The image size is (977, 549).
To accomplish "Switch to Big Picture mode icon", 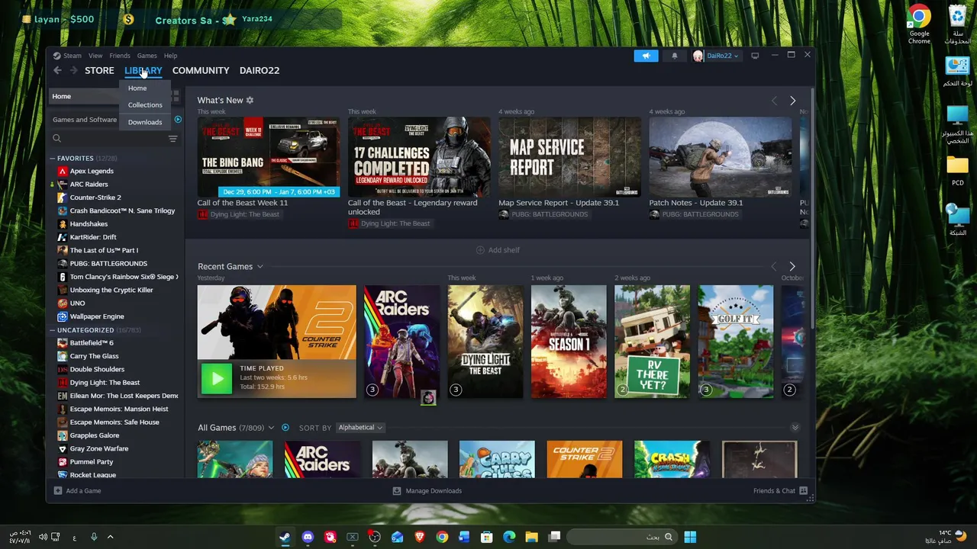I will coord(755,56).
